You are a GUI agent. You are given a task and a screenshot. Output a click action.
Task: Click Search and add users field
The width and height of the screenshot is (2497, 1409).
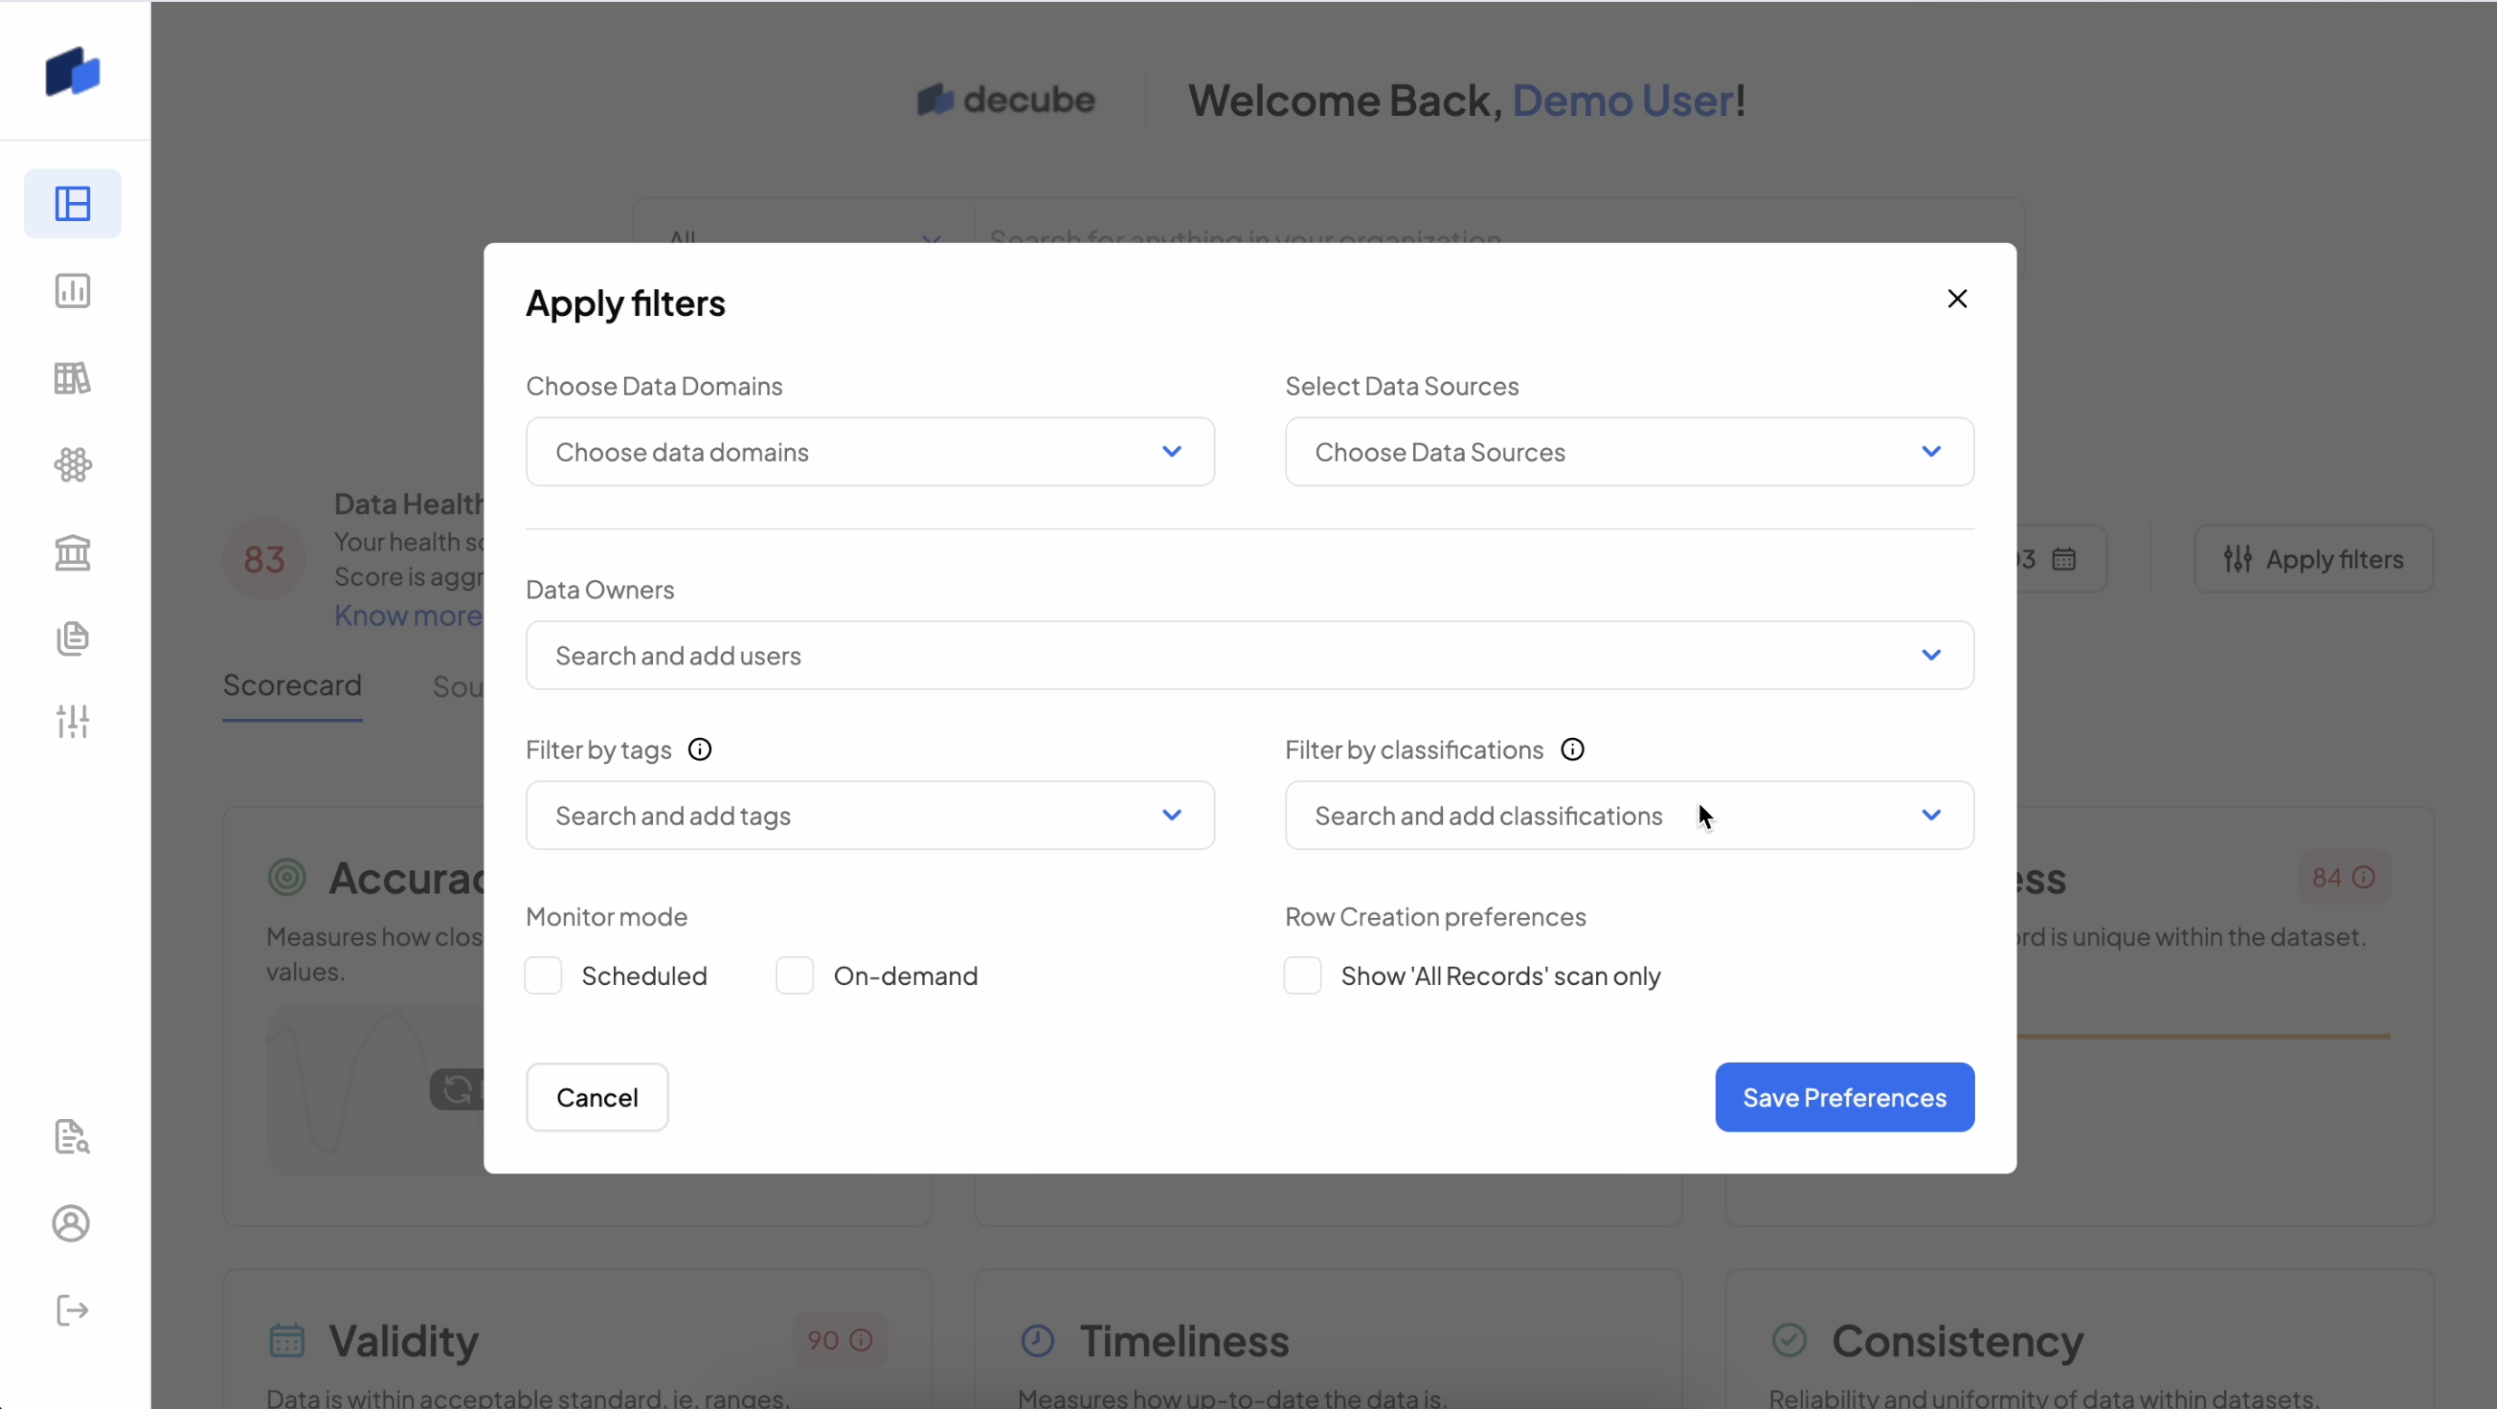[x=1248, y=656]
